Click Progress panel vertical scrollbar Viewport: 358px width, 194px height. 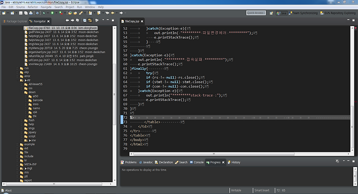tap(355, 176)
